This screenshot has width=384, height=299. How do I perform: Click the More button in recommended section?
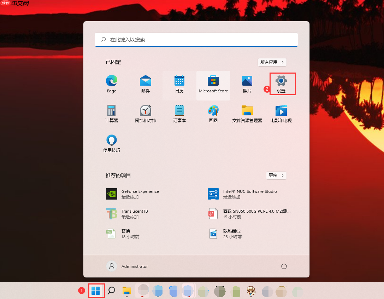(x=276, y=175)
